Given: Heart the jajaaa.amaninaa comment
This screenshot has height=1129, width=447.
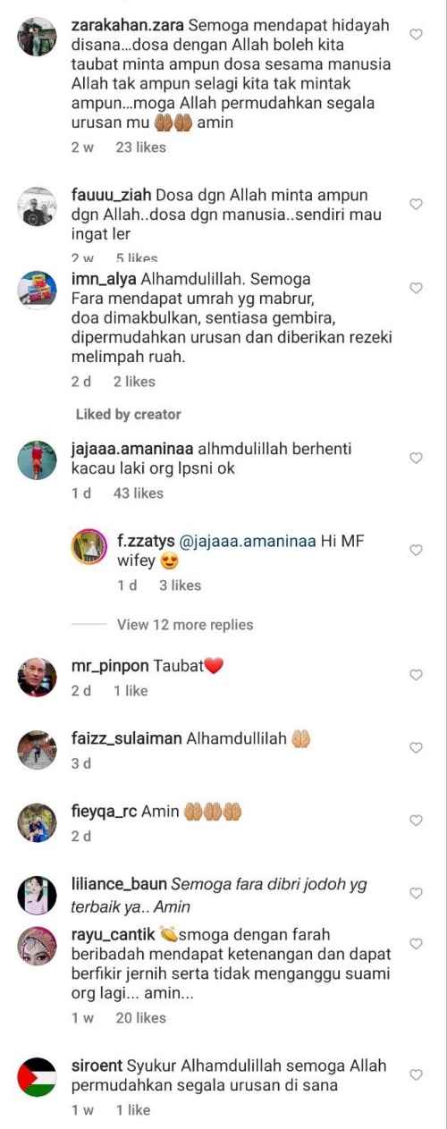Looking at the screenshot, I should click(416, 458).
